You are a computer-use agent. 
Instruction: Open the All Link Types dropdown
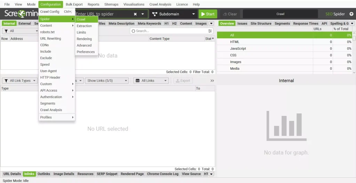20,81
